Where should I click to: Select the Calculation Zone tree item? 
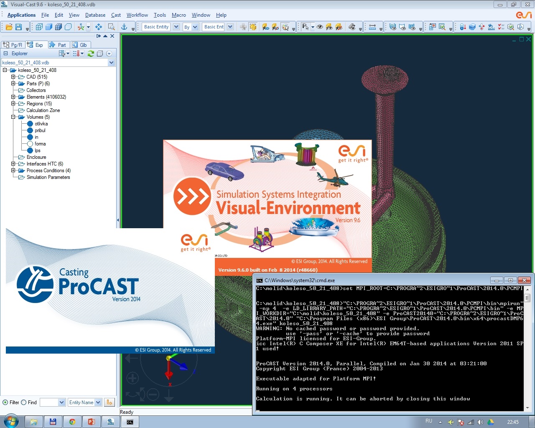[x=43, y=110]
